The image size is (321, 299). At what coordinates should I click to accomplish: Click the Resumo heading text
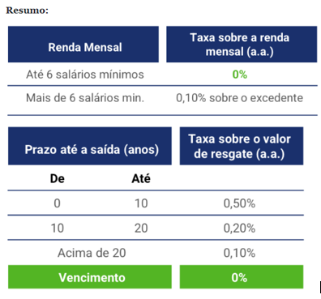[x=28, y=11]
